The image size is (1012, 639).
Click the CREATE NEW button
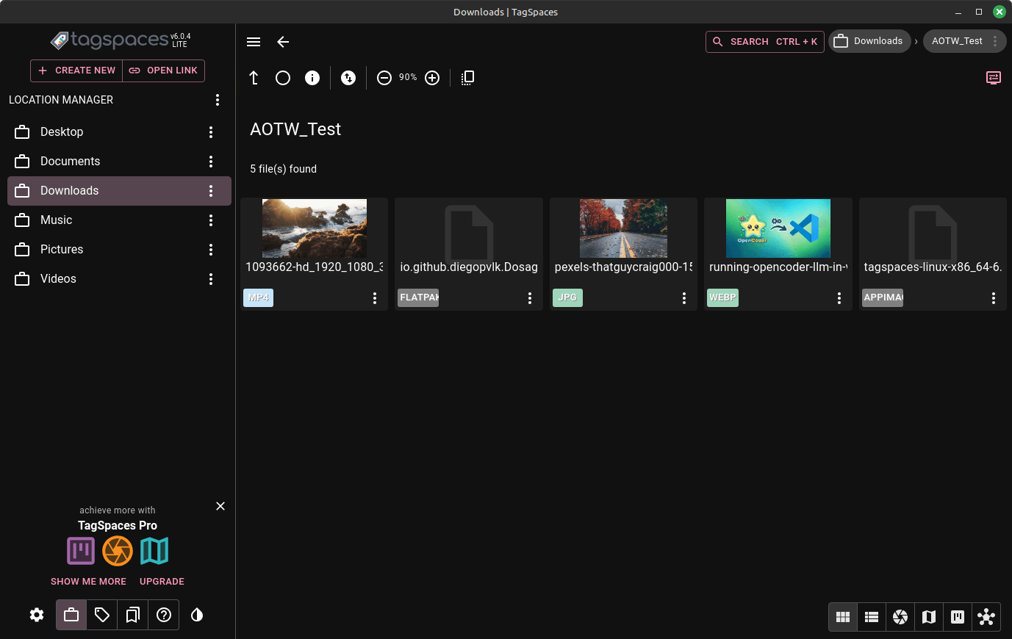pyautogui.click(x=76, y=71)
